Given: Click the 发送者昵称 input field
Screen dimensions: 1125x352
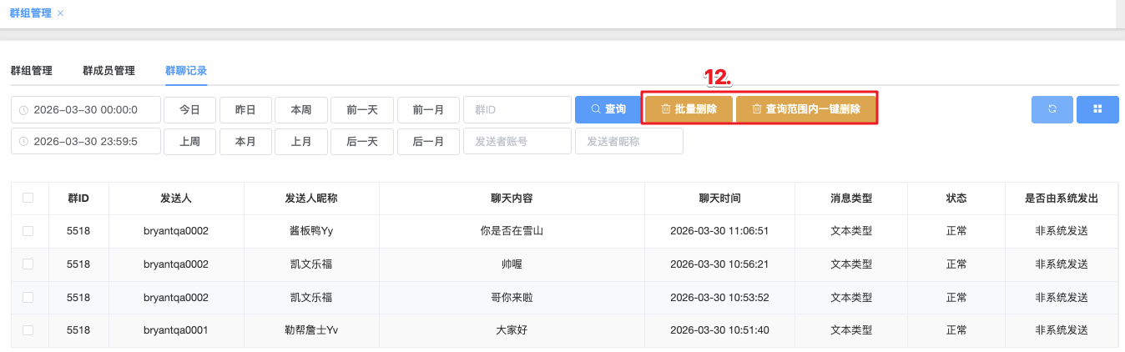Looking at the screenshot, I should (x=628, y=142).
